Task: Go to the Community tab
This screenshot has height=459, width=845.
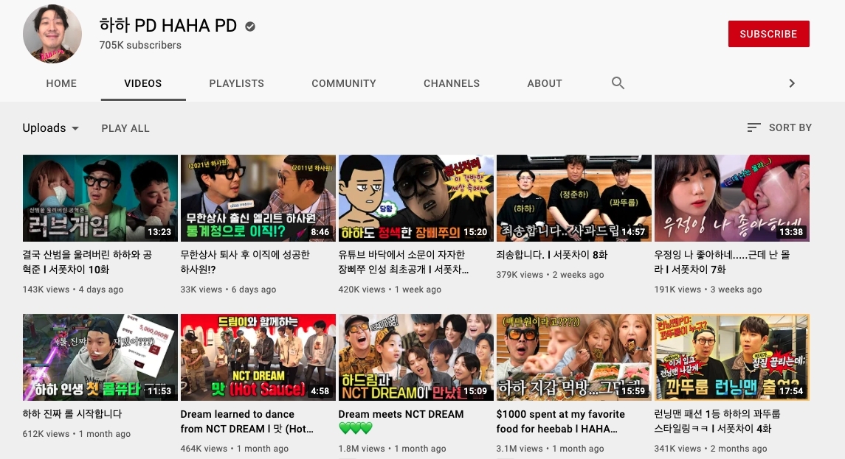Action: tap(344, 83)
